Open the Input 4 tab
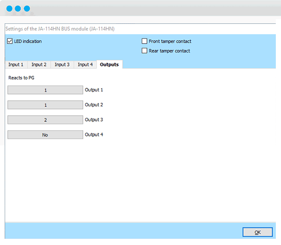This screenshot has width=281, height=245. (x=85, y=64)
